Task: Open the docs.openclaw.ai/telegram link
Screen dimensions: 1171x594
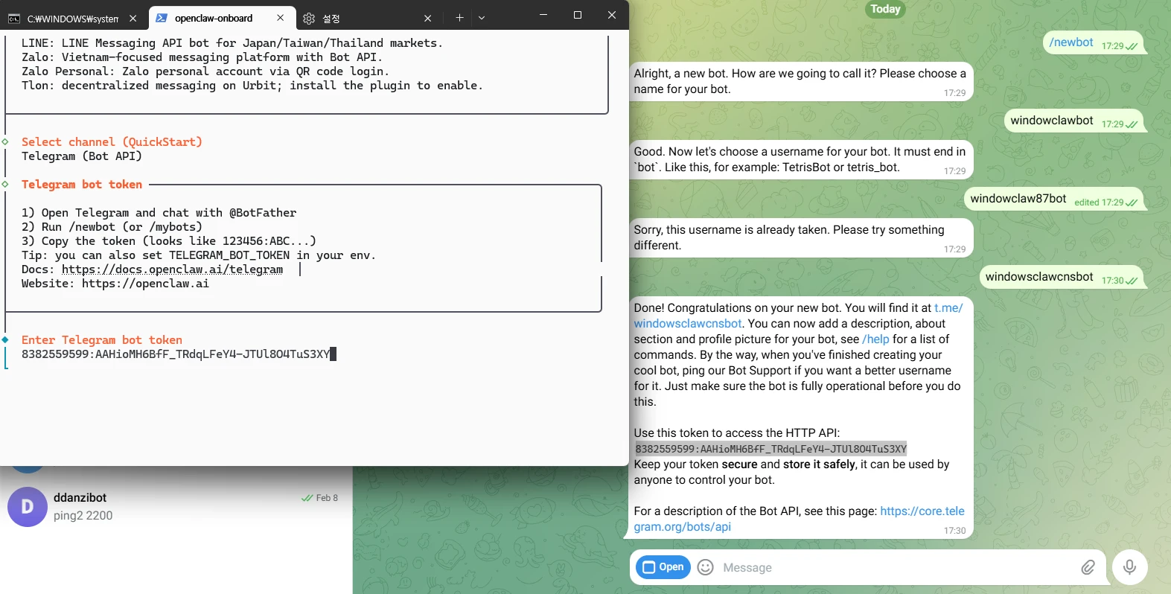Action: pos(172,269)
